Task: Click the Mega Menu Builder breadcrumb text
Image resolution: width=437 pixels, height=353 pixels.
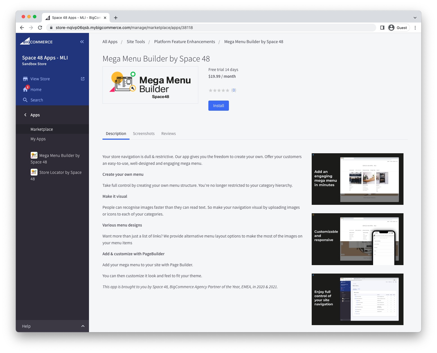Action: 254,42
